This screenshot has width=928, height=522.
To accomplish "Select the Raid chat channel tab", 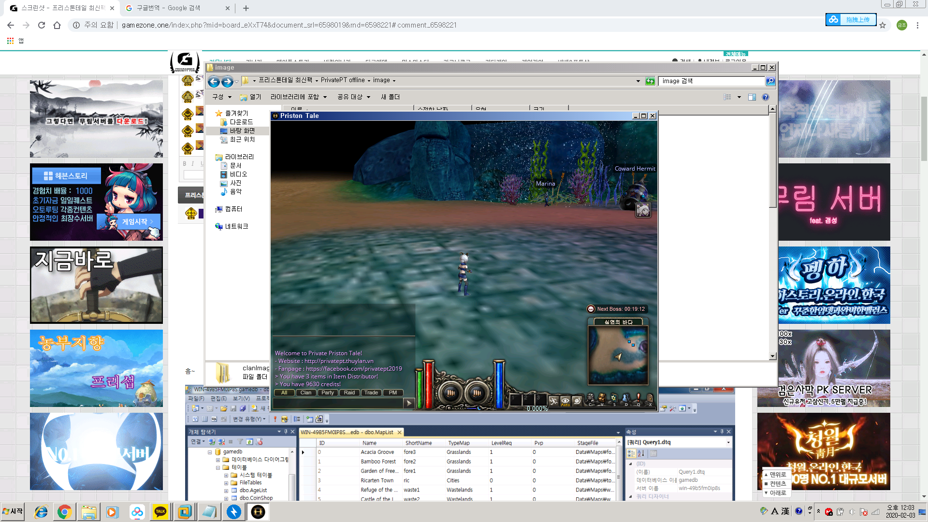I will point(349,392).
